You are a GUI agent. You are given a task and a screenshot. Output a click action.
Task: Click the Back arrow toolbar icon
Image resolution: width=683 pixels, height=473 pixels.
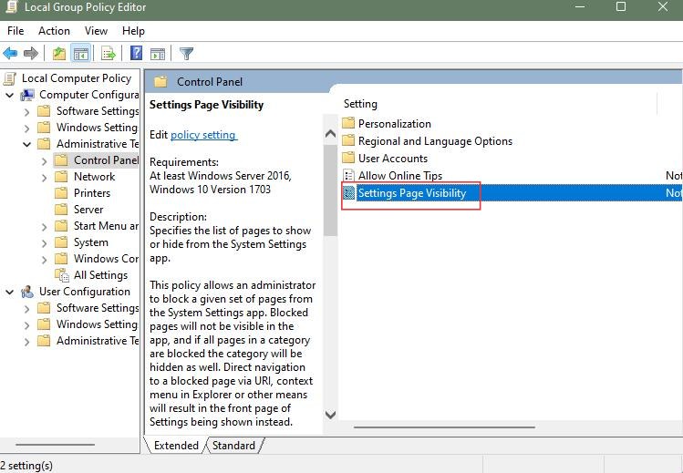pyautogui.click(x=10, y=54)
